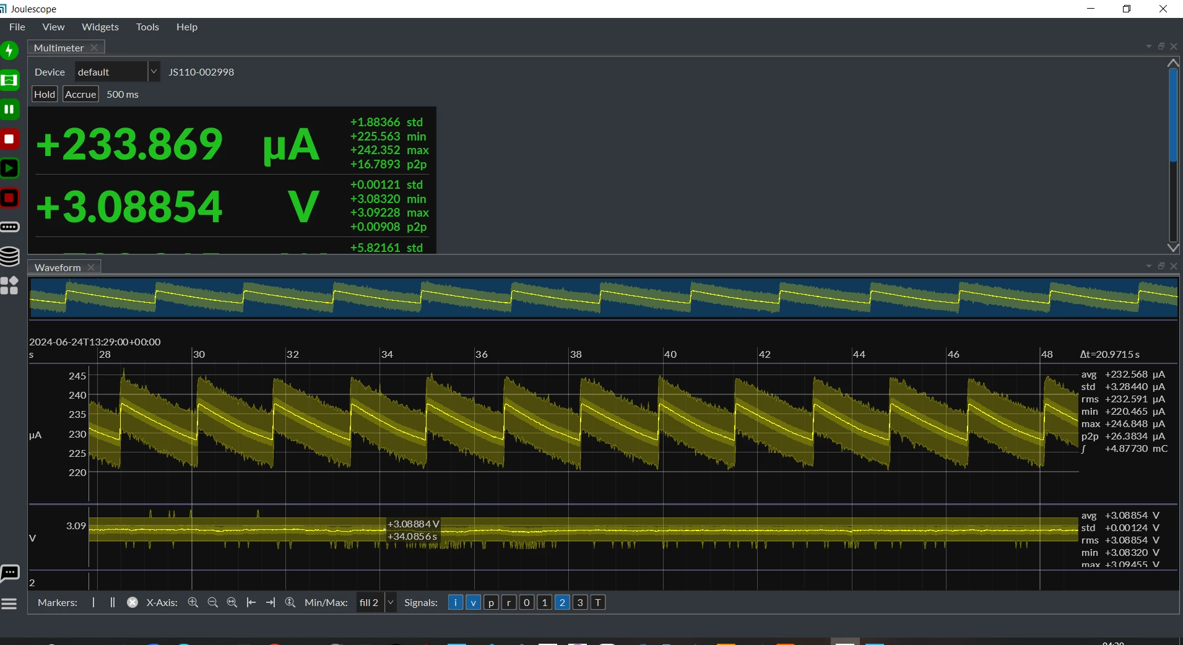Select the Multimeter tab
The height and width of the screenshot is (645, 1183).
[x=59, y=48]
